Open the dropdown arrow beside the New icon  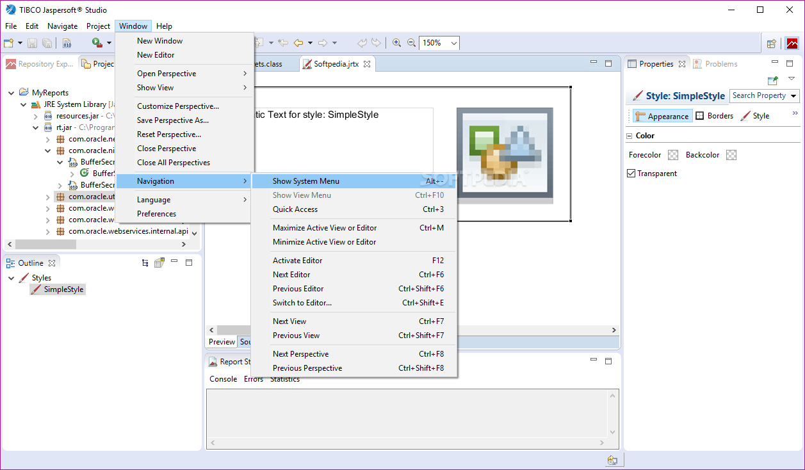click(x=20, y=44)
